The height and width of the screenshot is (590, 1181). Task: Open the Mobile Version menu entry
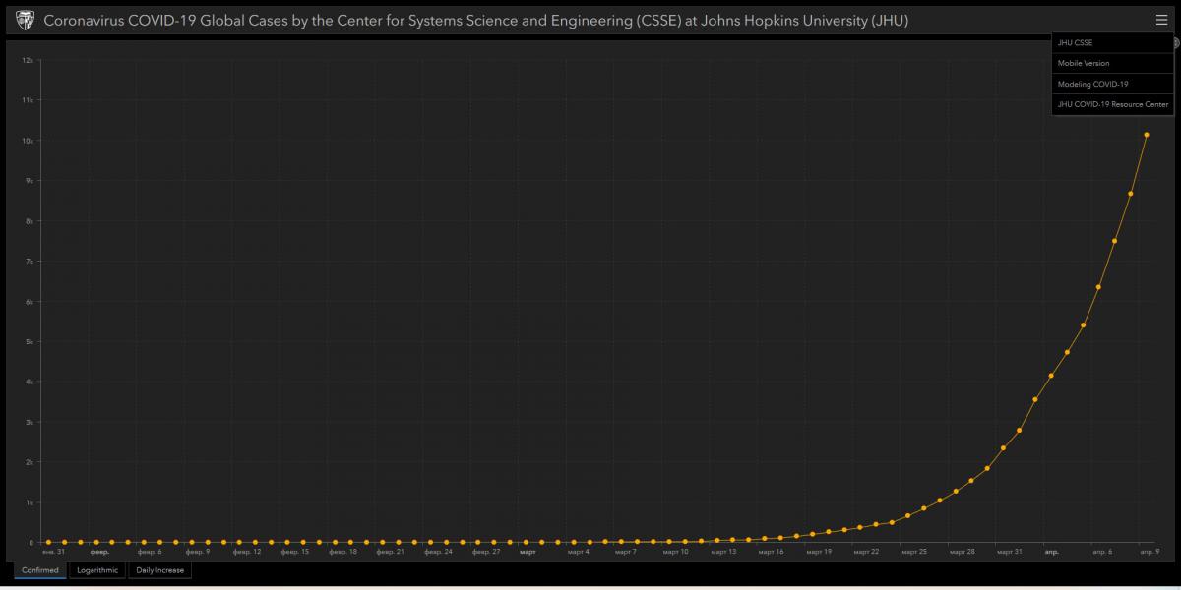point(1083,63)
